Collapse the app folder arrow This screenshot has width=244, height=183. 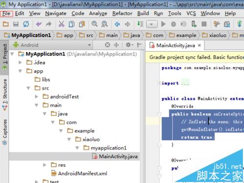click(20, 71)
